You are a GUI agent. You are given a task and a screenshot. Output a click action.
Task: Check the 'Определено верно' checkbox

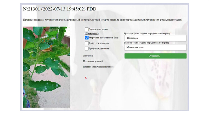click(87, 29)
